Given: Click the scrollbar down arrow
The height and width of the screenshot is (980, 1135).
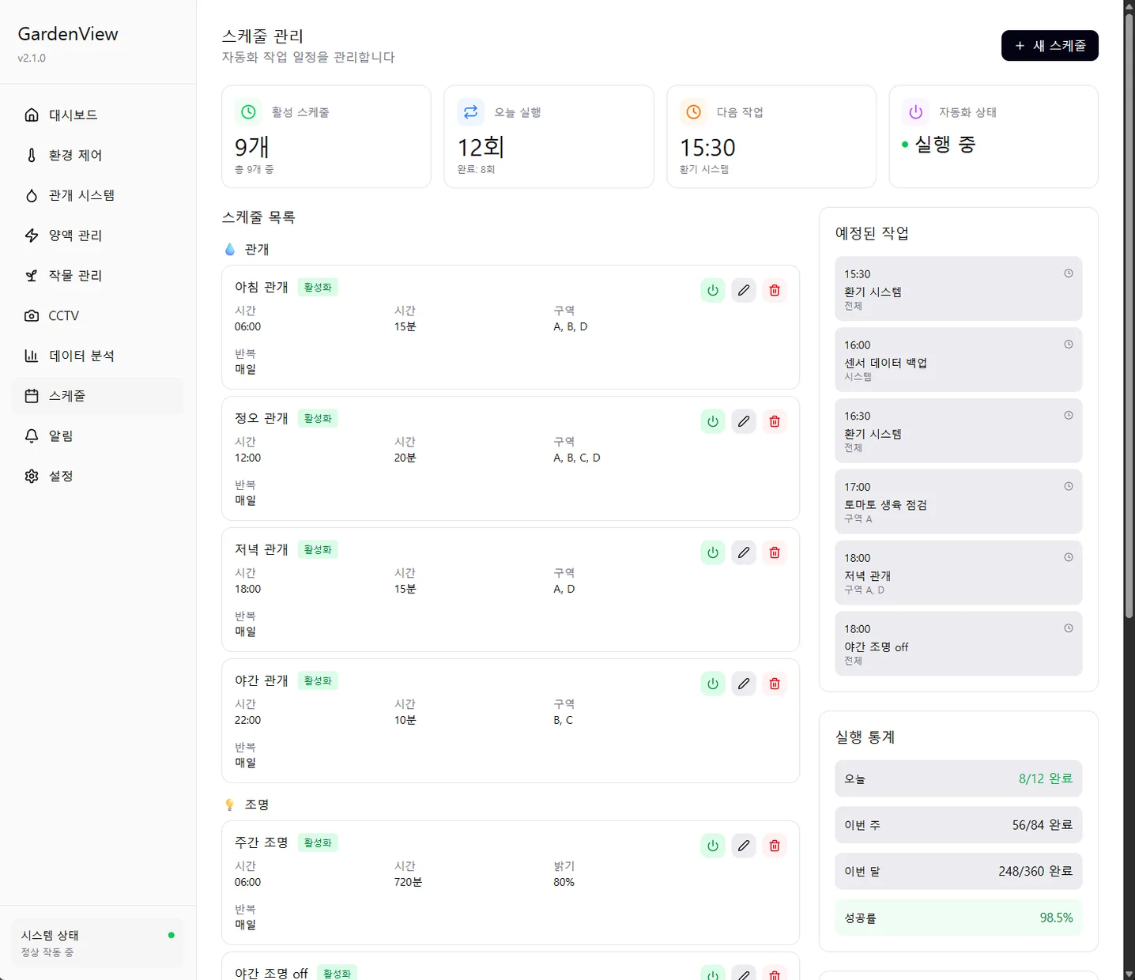Looking at the screenshot, I should [1129, 974].
